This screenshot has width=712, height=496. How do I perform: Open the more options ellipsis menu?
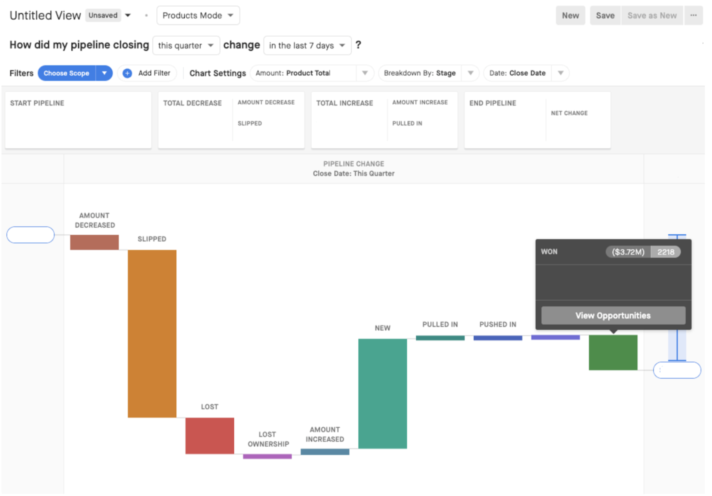click(693, 15)
